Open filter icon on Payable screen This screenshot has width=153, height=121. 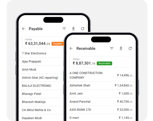pyautogui.click(x=64, y=29)
